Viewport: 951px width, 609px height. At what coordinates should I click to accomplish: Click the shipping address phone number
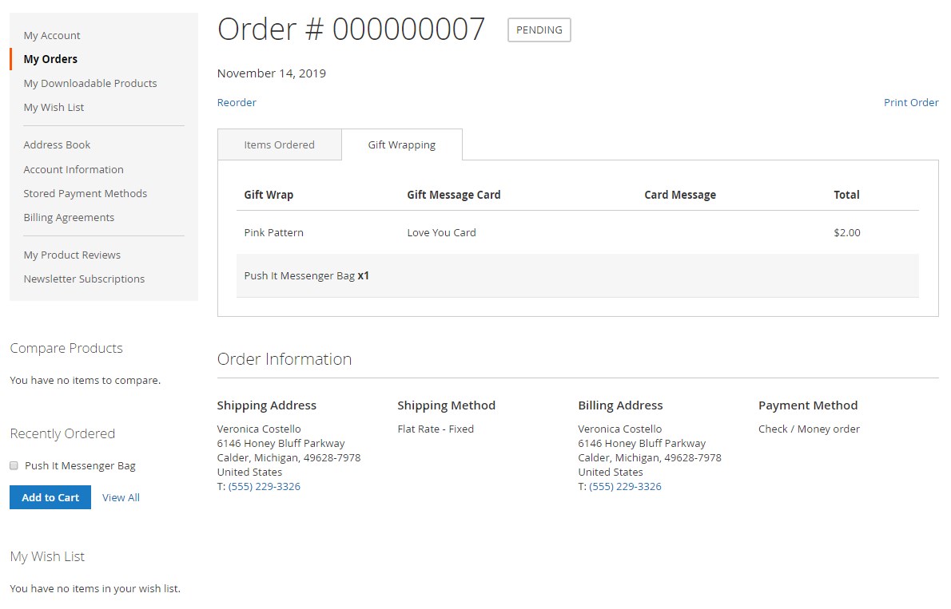pos(265,486)
